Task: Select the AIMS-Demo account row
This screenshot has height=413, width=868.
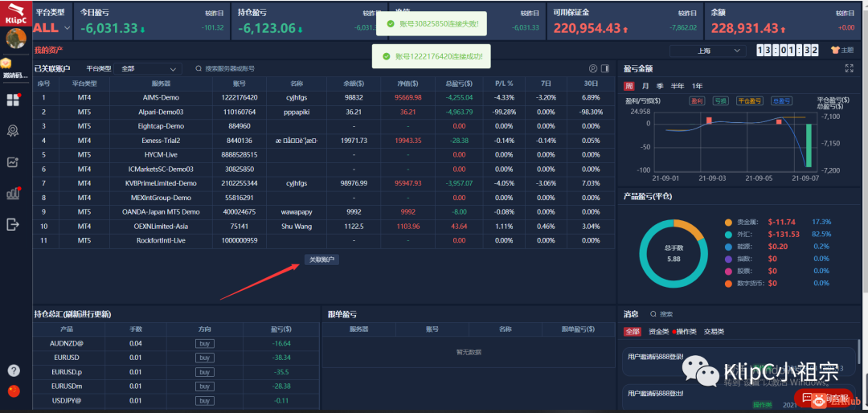Action: click(x=324, y=97)
